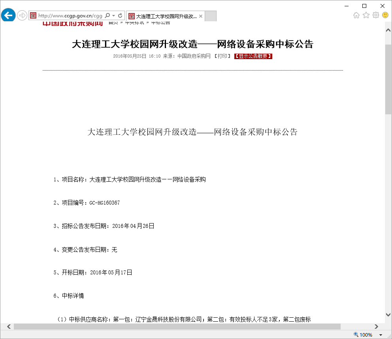Click the horizontal scrollbar right arrow
The height and width of the screenshot is (339, 392).
tap(376, 327)
